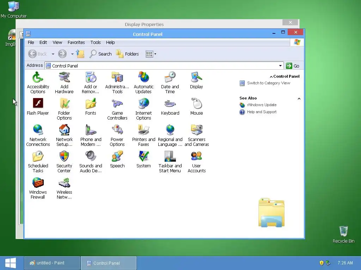Expand the Back history dropdown arrow
Screen dimensions: 361x270
(x=53, y=54)
